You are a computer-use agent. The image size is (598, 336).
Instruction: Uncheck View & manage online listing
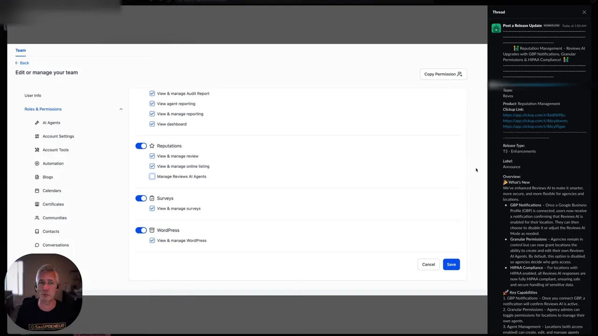pos(152,166)
